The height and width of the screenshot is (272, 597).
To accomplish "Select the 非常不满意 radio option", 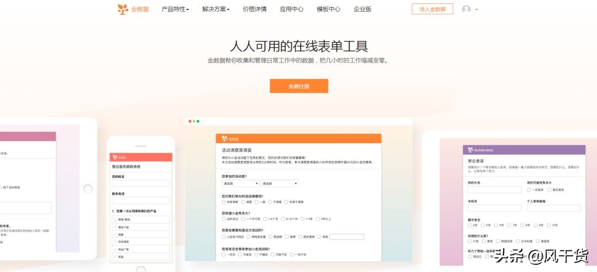I will point(286,202).
